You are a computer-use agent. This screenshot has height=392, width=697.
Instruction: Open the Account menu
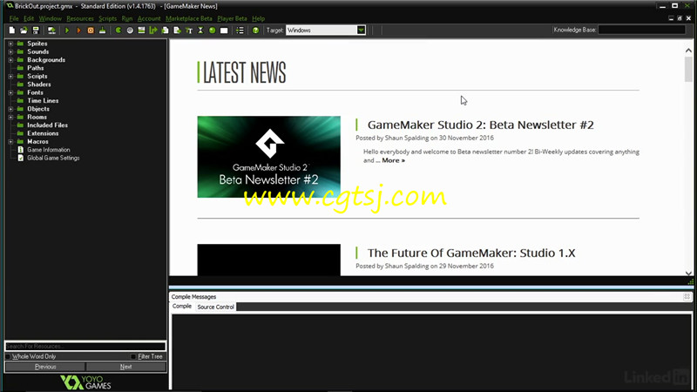coord(149,18)
